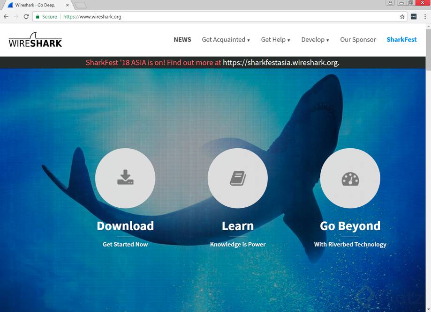Image resolution: width=431 pixels, height=312 pixels.
Task: Expand the Get Acquainted dropdown menu
Action: (x=226, y=39)
